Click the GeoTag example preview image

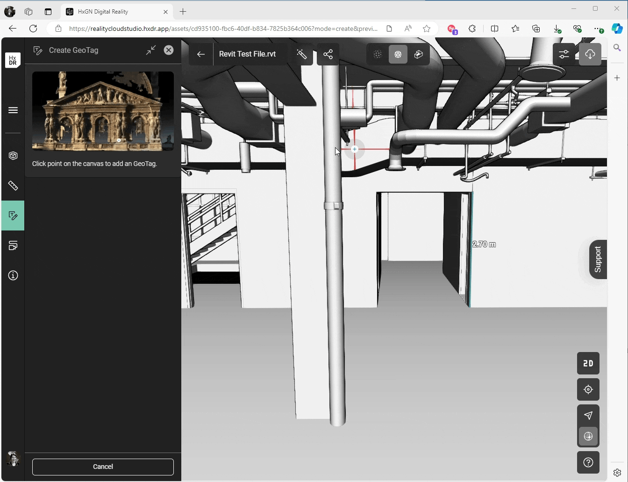pyautogui.click(x=103, y=111)
